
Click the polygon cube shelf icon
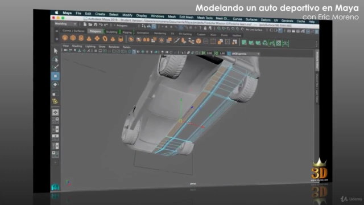tap(73, 38)
